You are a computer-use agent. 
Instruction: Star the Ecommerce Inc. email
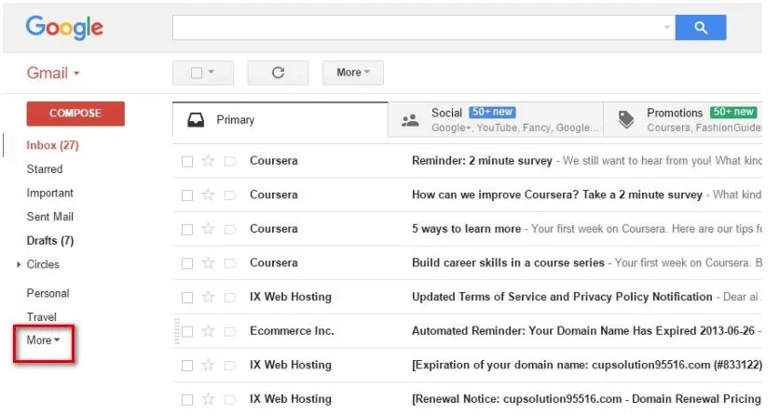[208, 330]
